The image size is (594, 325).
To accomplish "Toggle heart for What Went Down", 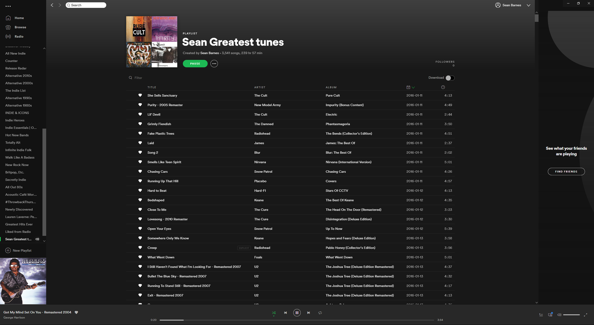I will 140,257.
